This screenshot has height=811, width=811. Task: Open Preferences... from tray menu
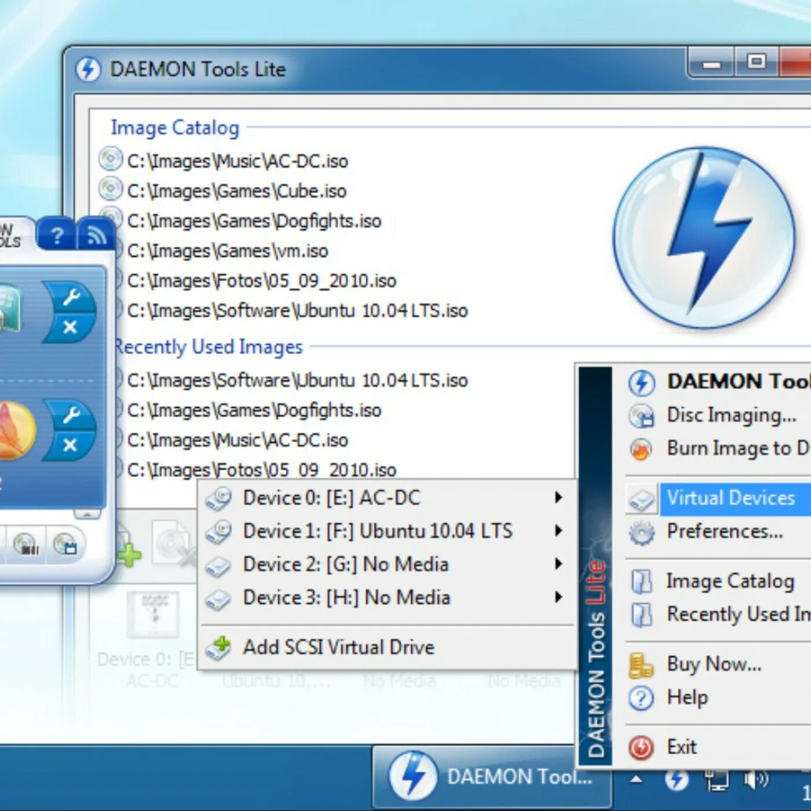[718, 531]
